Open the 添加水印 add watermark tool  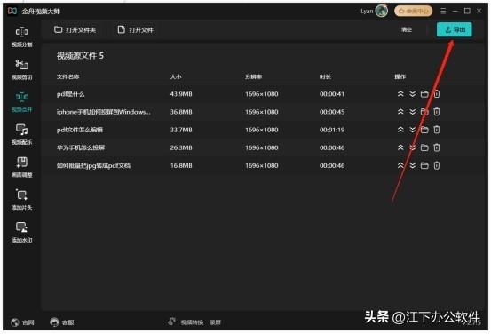click(21, 233)
